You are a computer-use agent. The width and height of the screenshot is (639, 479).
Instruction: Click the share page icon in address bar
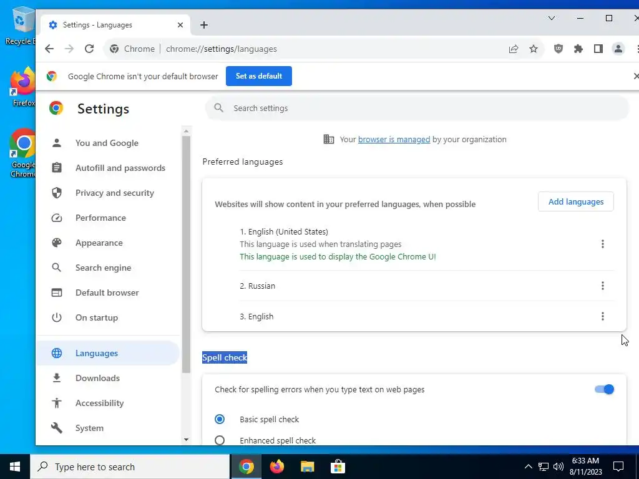[x=514, y=49]
